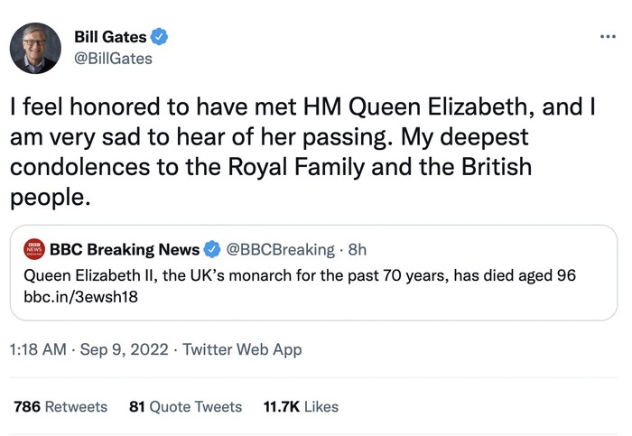Click the Twitter Web App source label
Screen dimensions: 632x436
[x=242, y=349]
